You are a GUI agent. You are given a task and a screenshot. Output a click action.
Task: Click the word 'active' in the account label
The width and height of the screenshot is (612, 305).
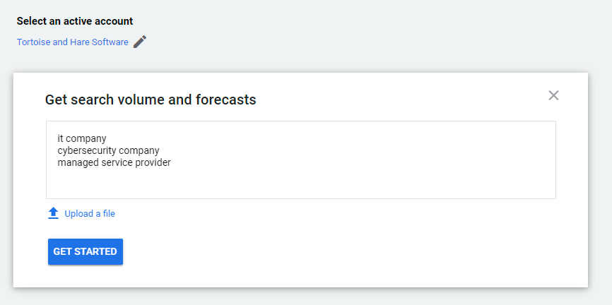(x=74, y=21)
